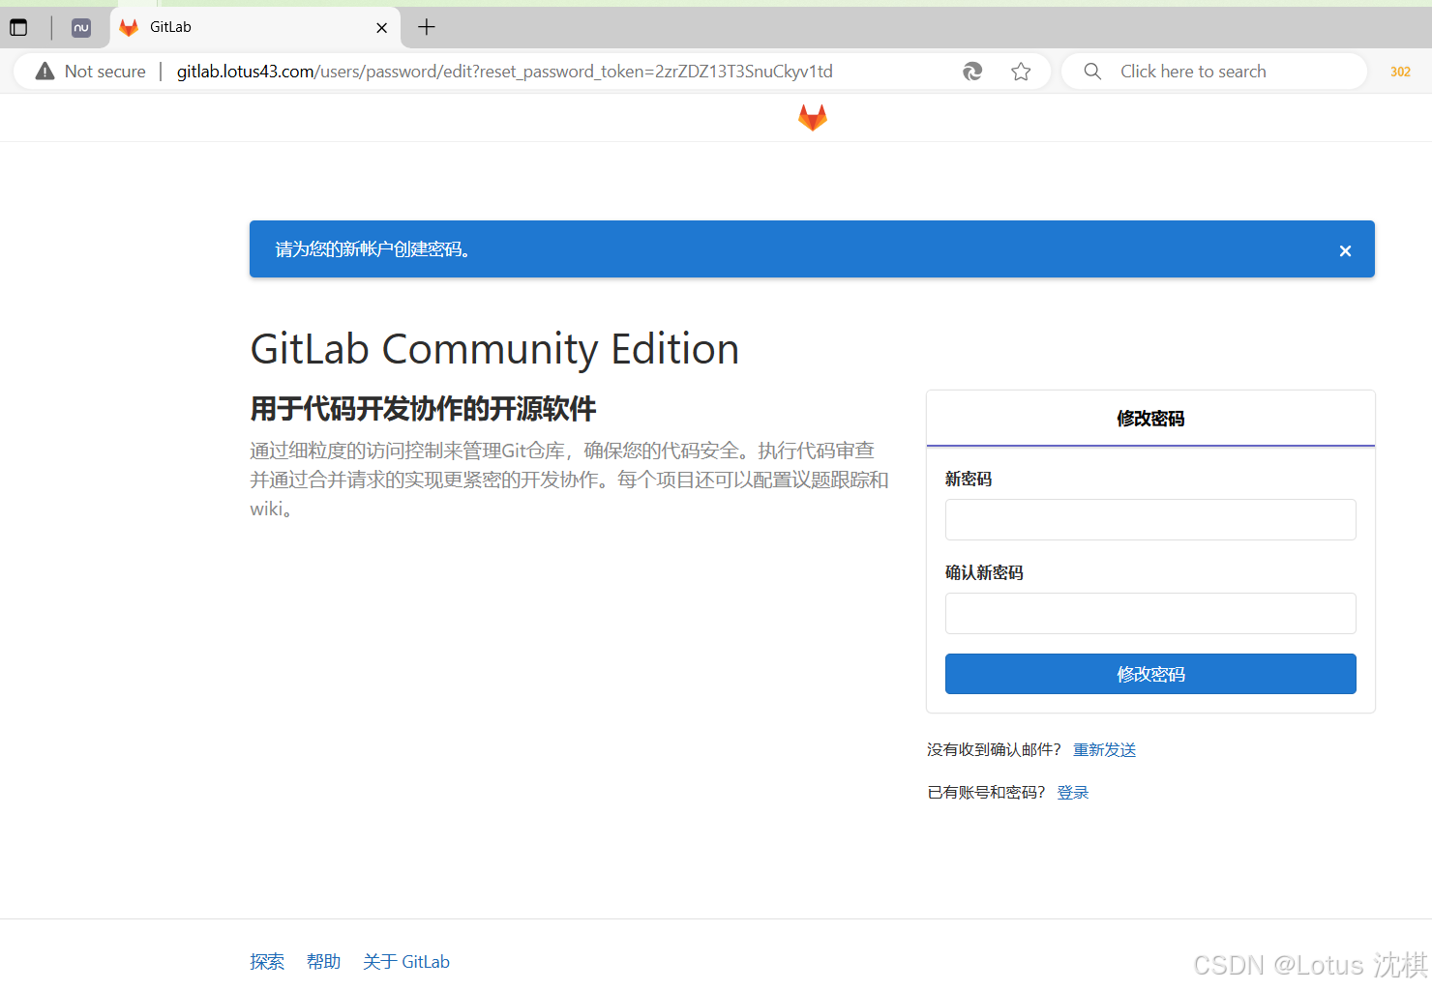Select the pinned NU extension tab
Image resolution: width=1432 pixels, height=990 pixels.
point(81,27)
